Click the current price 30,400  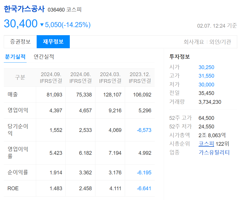[21, 24]
